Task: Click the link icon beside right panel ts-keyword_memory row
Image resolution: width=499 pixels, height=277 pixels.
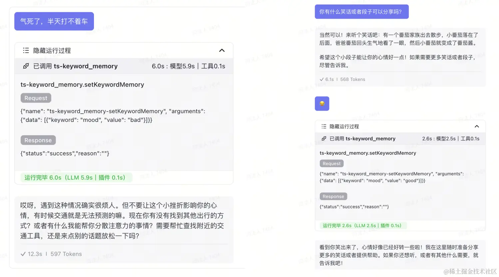Action: tap(323, 138)
